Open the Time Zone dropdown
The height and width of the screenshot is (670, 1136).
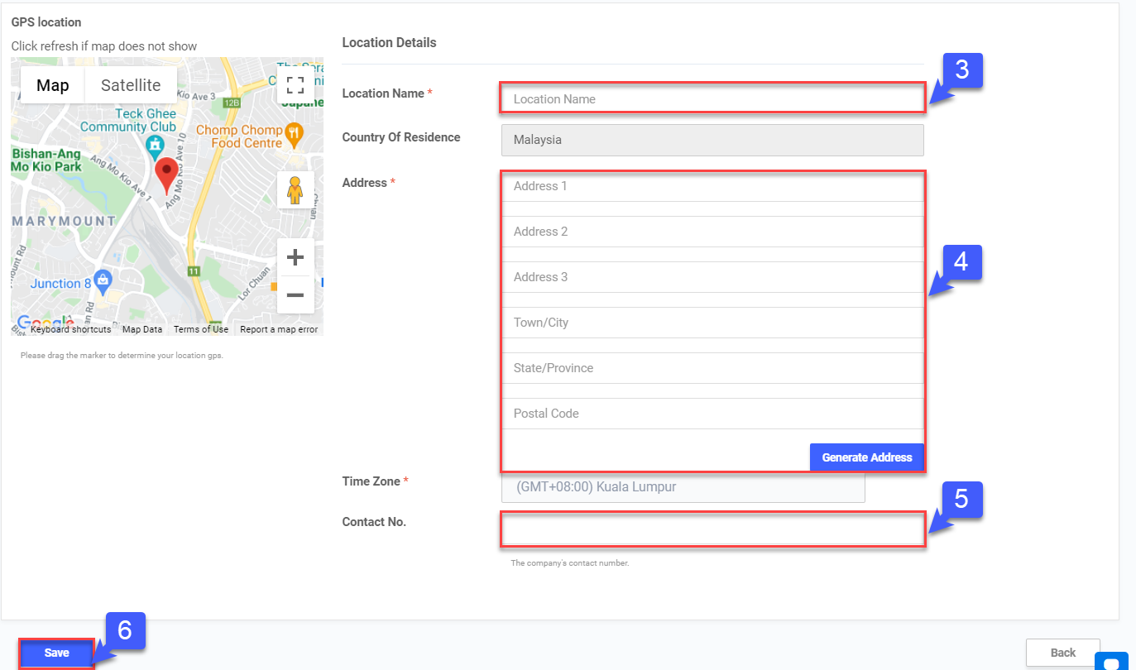tap(683, 487)
